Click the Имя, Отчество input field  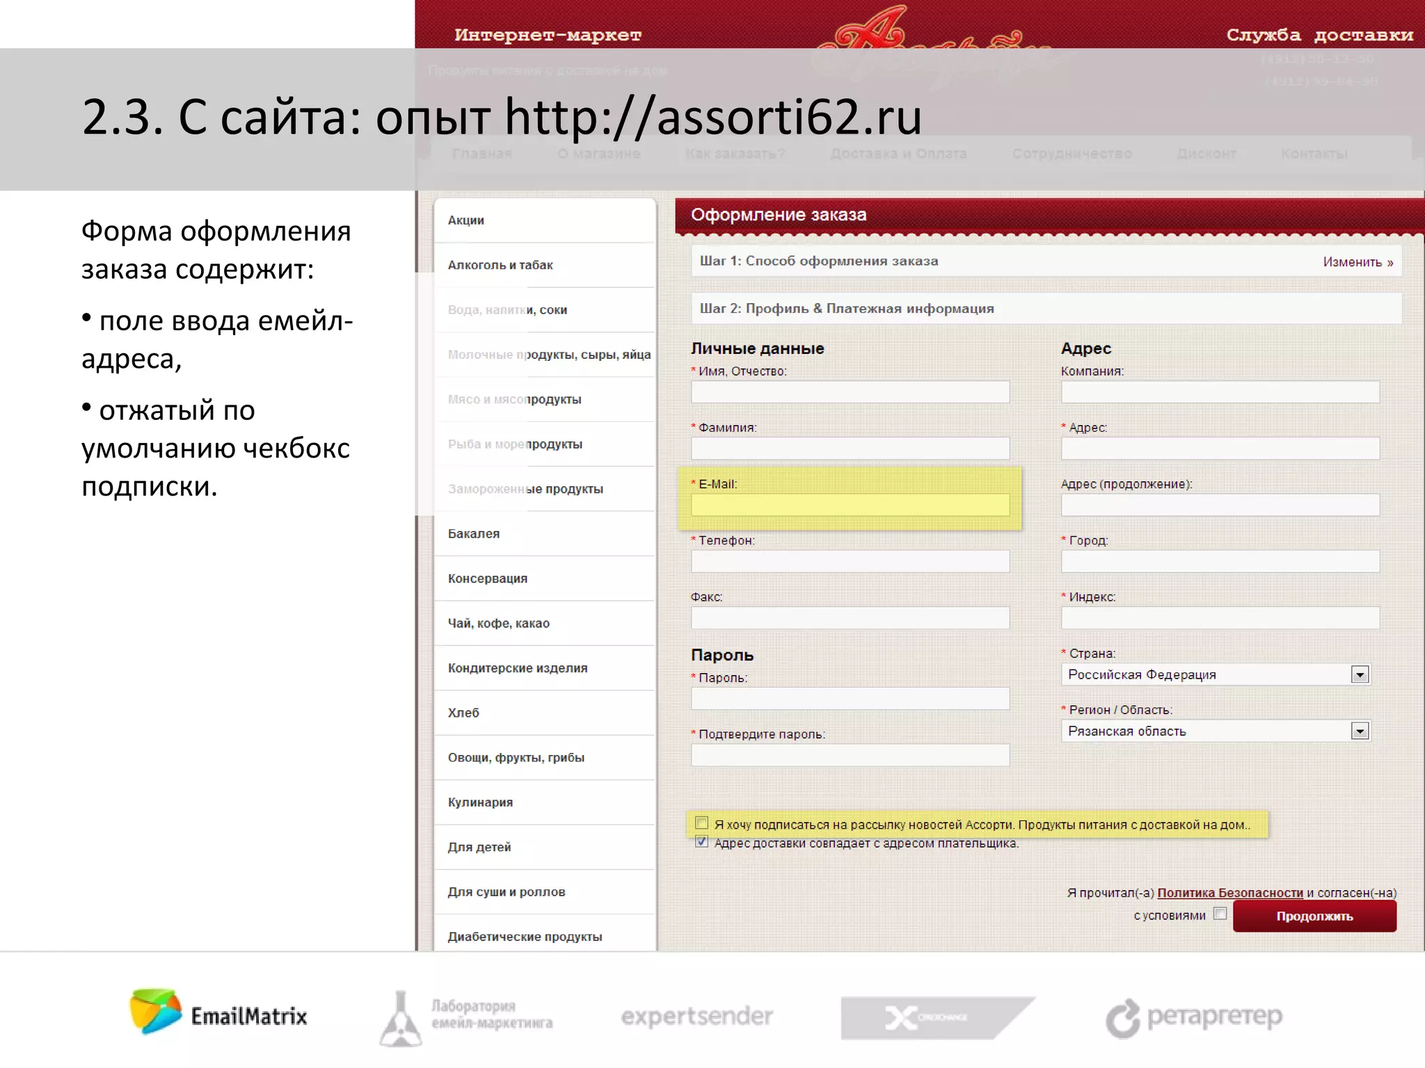coord(850,392)
